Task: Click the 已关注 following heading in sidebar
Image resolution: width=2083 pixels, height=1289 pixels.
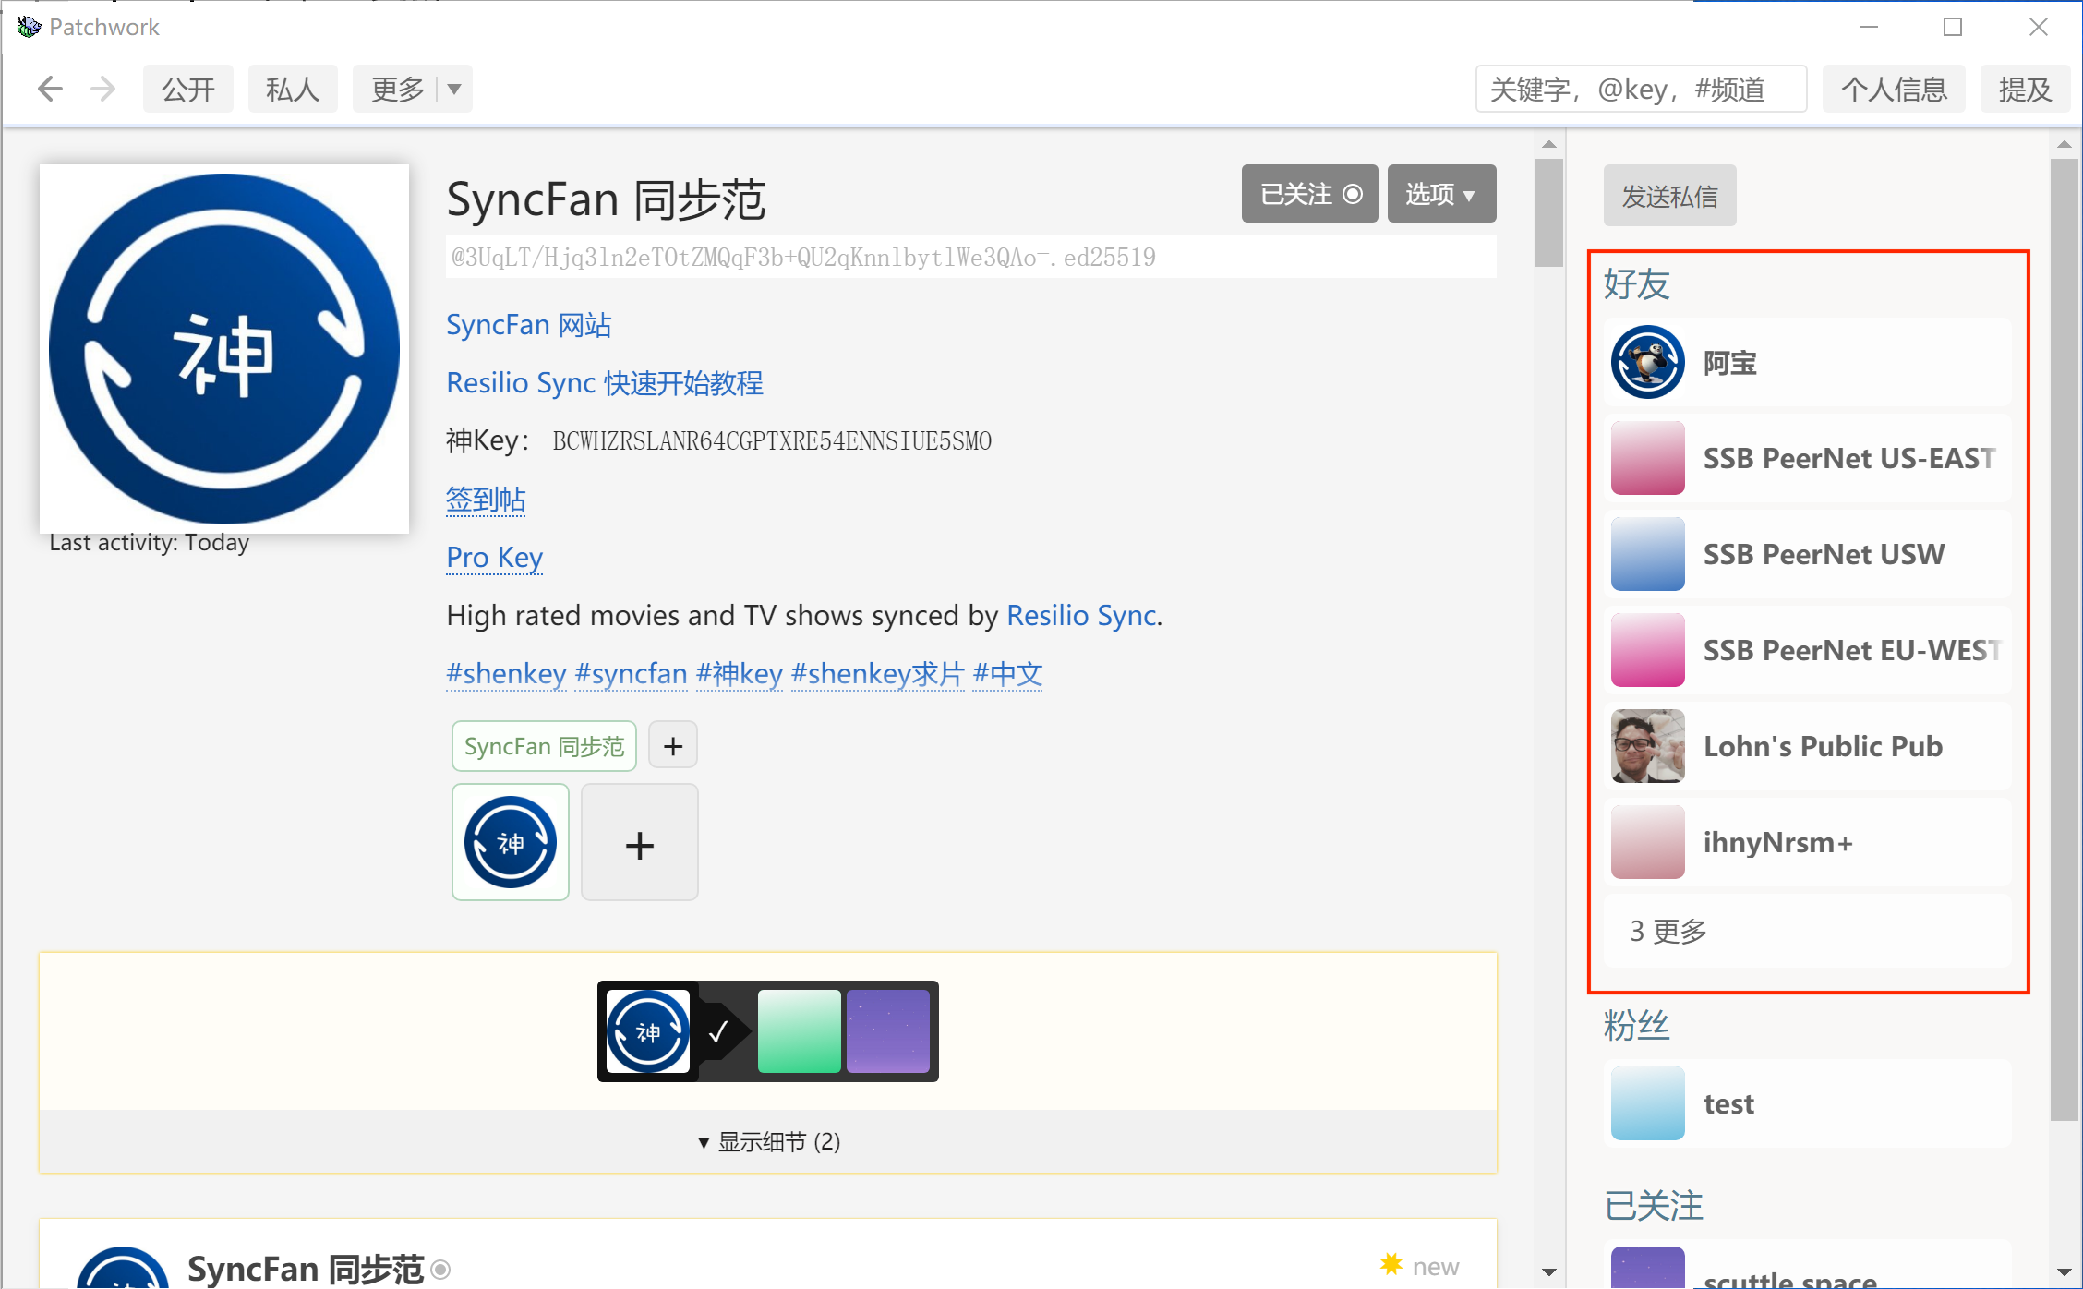Action: coord(1654,1206)
